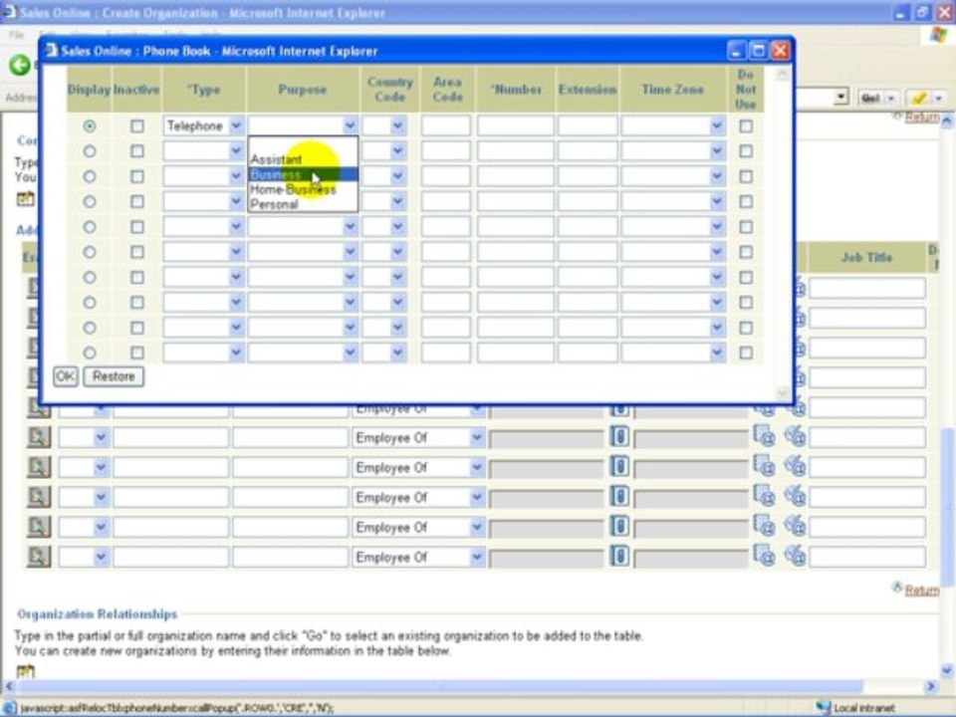Open Country Code dropdown in Telephone row
This screenshot has width=956, height=717.
[384, 126]
